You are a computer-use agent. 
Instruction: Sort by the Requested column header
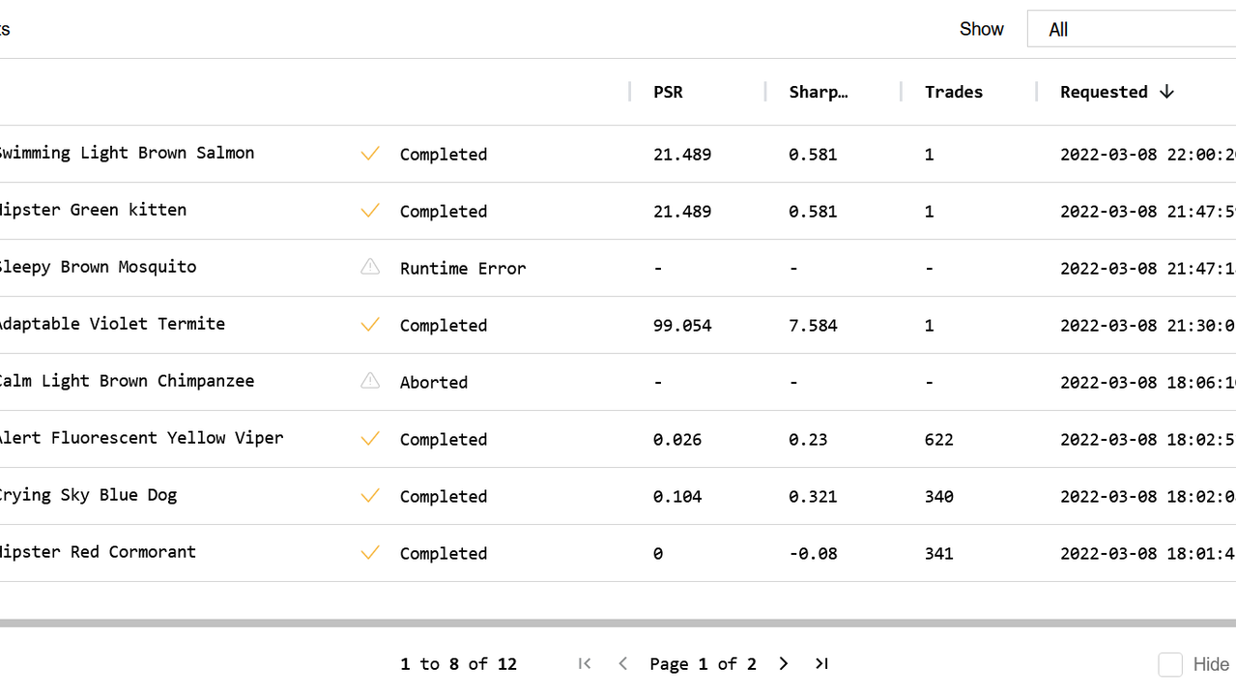click(1104, 92)
